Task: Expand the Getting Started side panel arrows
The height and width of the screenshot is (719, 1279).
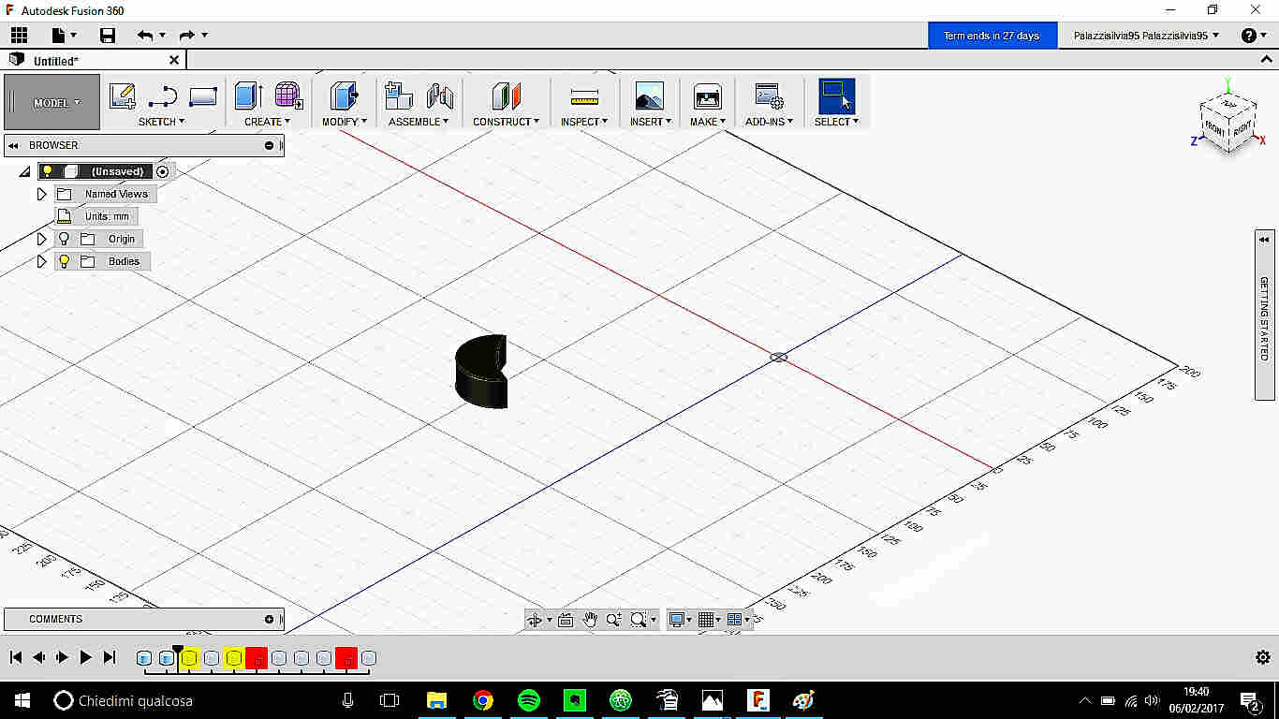Action: pyautogui.click(x=1264, y=240)
